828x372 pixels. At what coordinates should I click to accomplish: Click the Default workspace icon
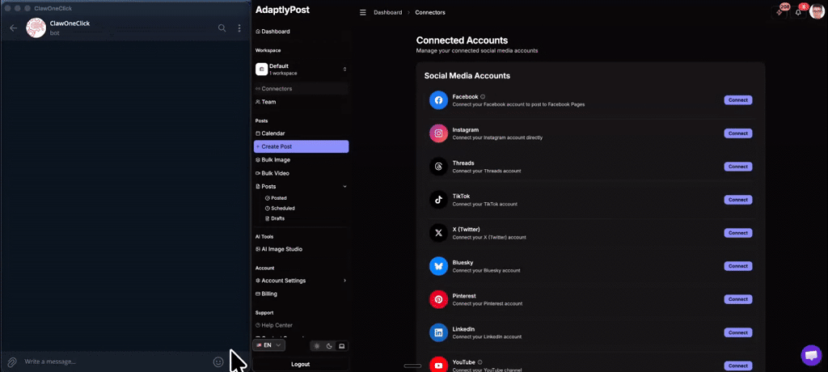pos(261,70)
